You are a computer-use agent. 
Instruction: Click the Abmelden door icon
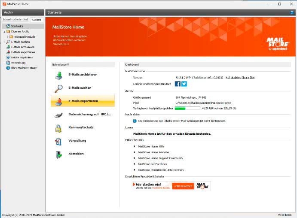(x=59, y=154)
